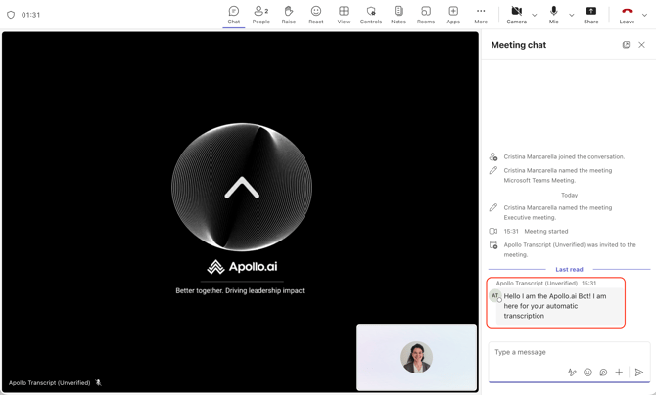This screenshot has height=395, width=656.
Task: Open the React emoji reactions
Action: pos(316,15)
